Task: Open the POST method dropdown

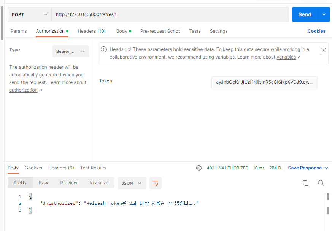Action: tap(30, 14)
